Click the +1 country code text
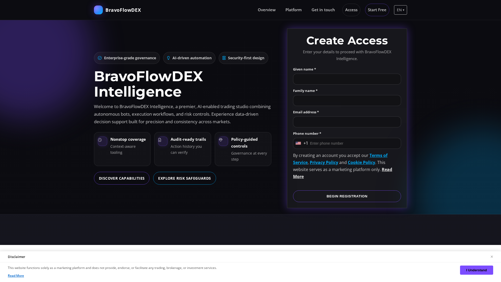Screen dimensions: 501x282 306,143
